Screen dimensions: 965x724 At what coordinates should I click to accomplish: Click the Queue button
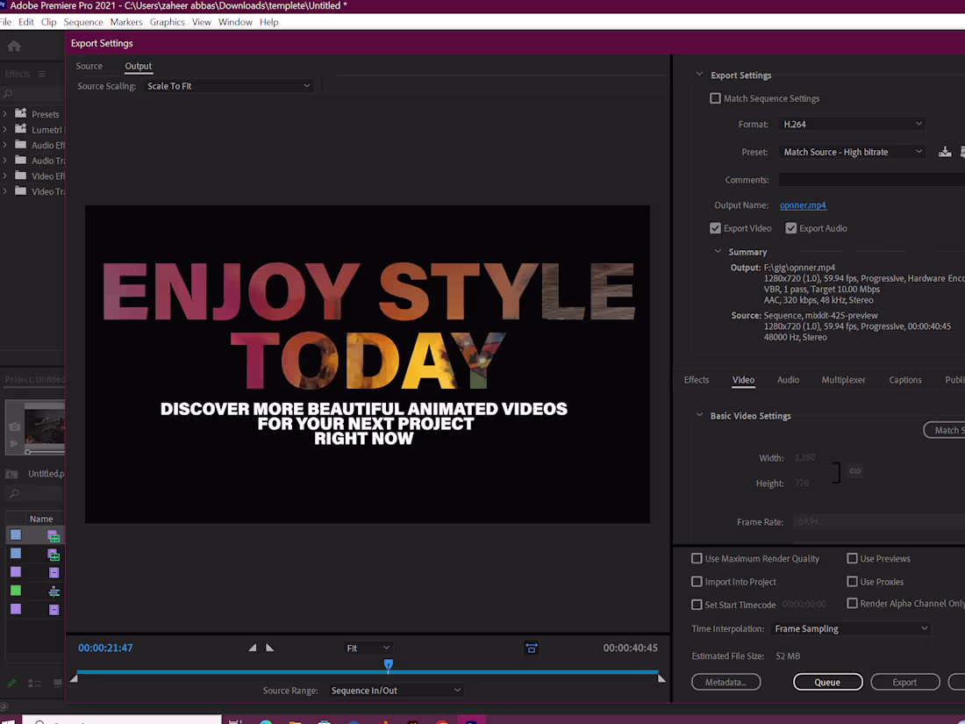pyautogui.click(x=828, y=682)
